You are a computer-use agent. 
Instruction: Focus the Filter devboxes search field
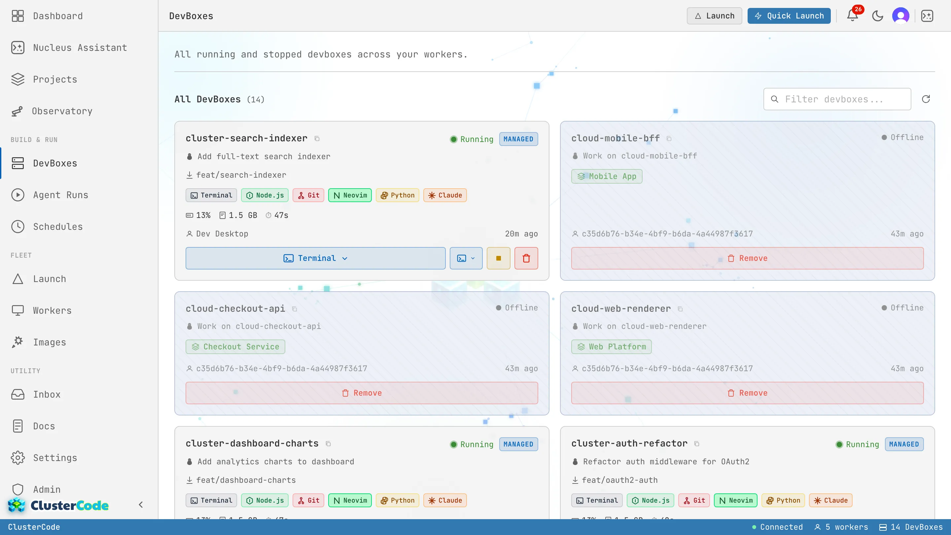point(837,99)
